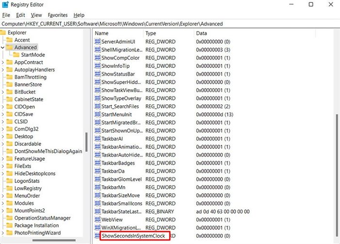Click the TaskbarGlomLevel value icon
This screenshot has width=340, height=244.
[98, 179]
